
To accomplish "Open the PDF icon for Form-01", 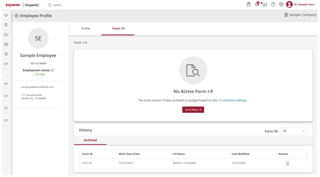I will [x=287, y=163].
